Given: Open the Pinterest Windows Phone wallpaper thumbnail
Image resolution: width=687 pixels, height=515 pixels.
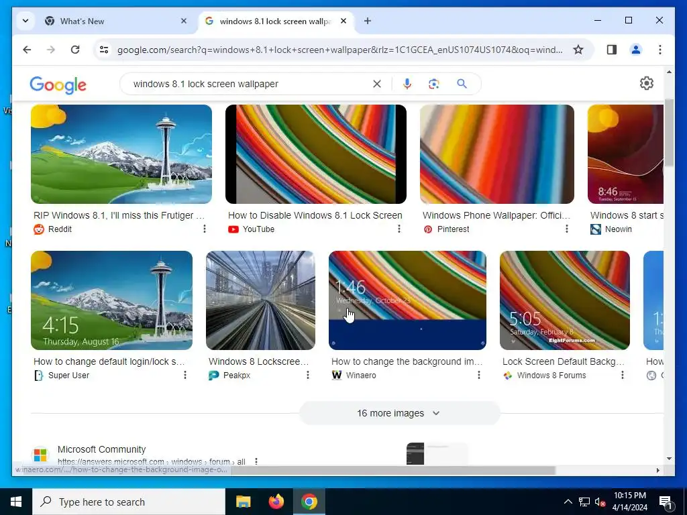Looking at the screenshot, I should pos(497,154).
